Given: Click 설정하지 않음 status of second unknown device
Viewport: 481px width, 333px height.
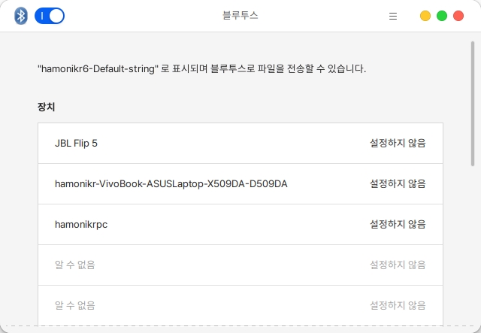Looking at the screenshot, I should (398, 305).
